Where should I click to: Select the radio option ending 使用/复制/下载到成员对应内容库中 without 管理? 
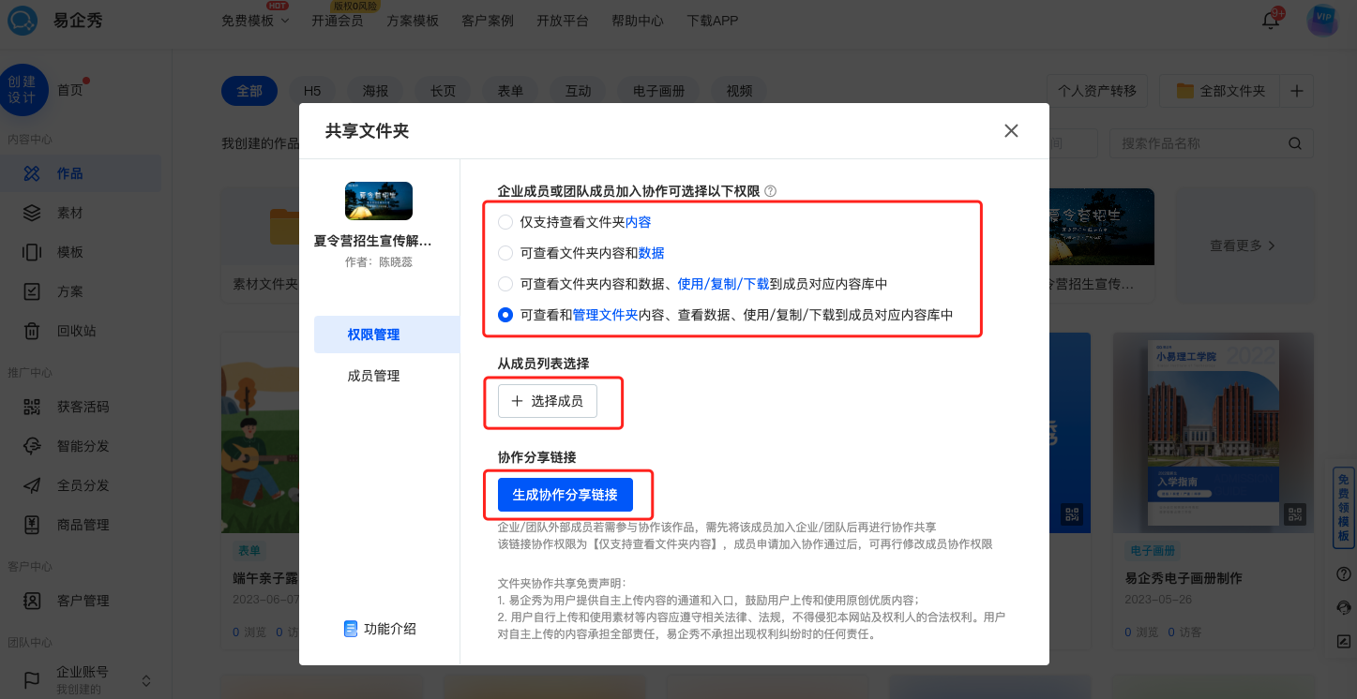505,284
